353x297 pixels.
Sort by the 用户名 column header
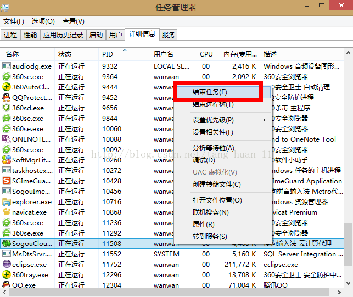[172, 54]
